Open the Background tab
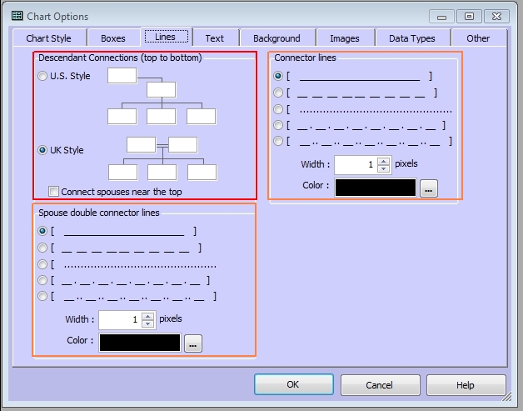 tap(276, 38)
